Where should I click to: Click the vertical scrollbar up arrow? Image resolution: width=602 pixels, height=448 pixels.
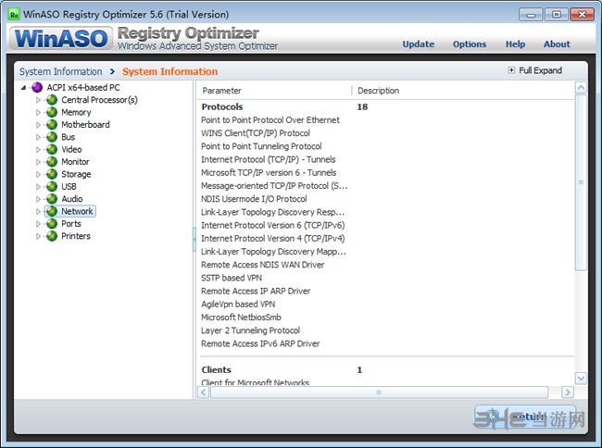point(581,88)
